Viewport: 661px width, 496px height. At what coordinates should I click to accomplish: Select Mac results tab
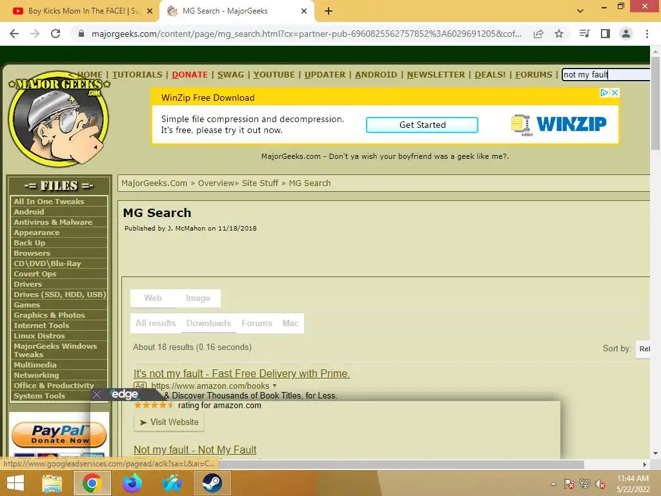click(290, 323)
